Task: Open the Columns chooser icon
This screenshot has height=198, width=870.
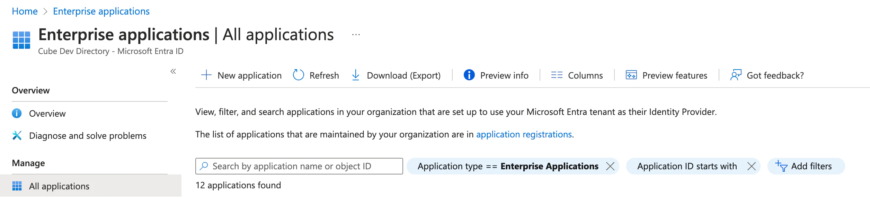Action: coord(557,75)
